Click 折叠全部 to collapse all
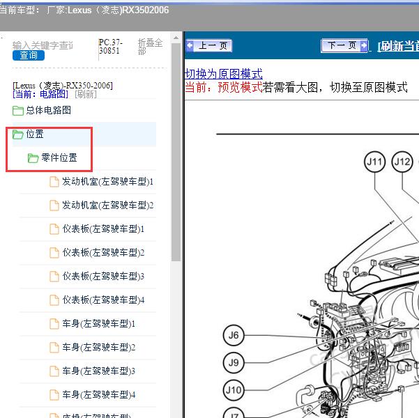This screenshot has width=419, height=418. click(x=150, y=47)
